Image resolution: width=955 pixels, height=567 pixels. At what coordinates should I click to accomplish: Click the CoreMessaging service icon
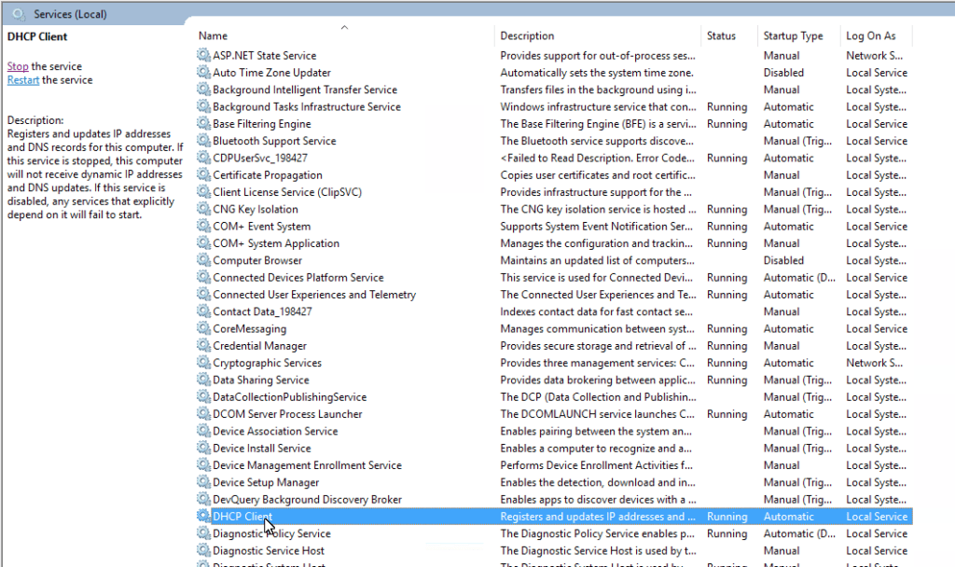[203, 328]
